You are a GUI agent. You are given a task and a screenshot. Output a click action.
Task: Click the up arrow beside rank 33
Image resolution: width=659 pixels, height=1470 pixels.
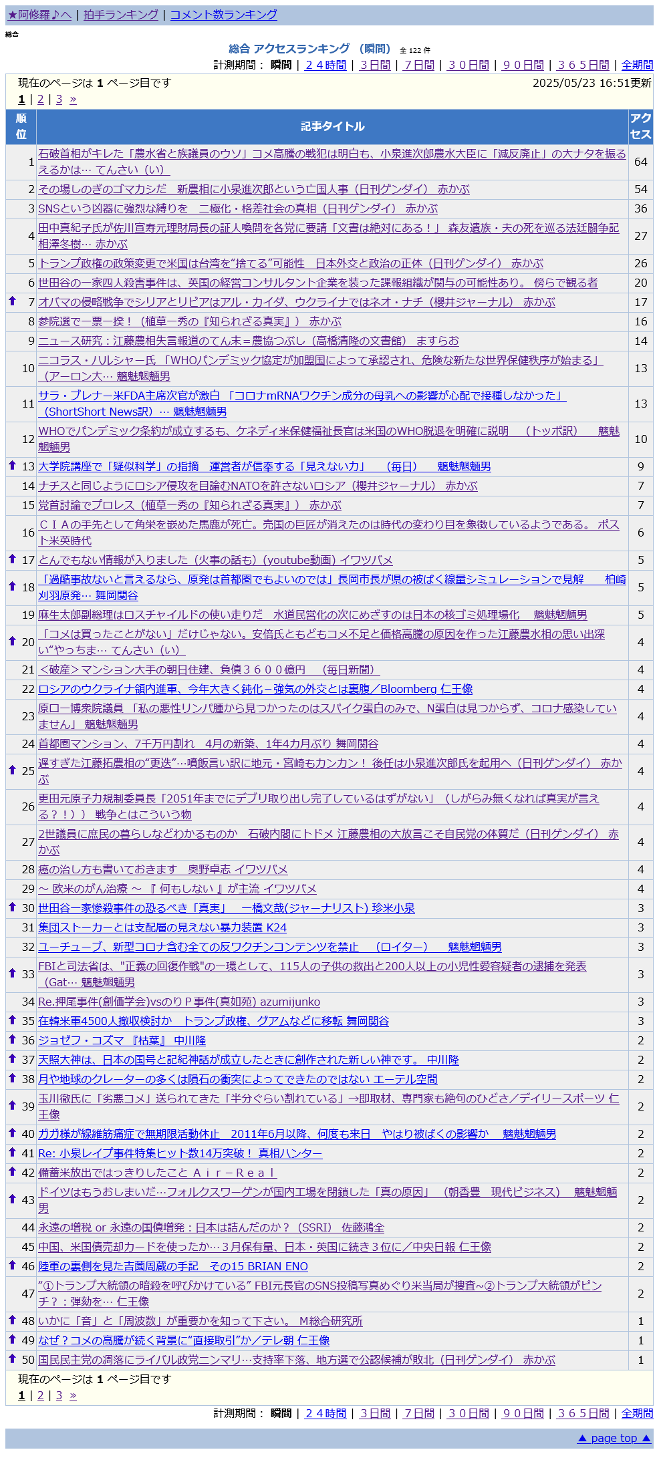click(12, 974)
